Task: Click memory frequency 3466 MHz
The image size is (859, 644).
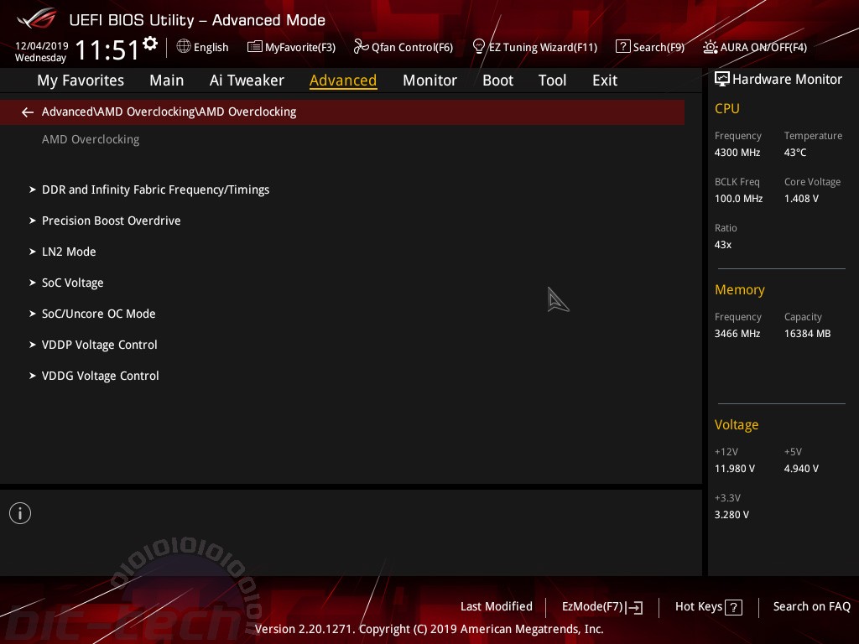Action: pyautogui.click(x=737, y=334)
